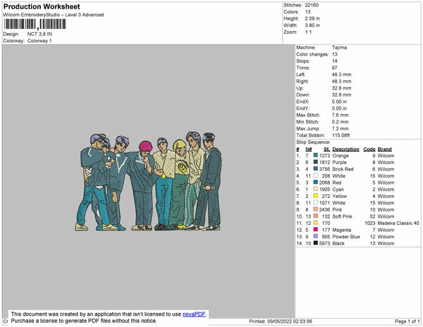Screen dimensions: 423x327
Task: Click the 'Description' column header
Action: point(346,149)
